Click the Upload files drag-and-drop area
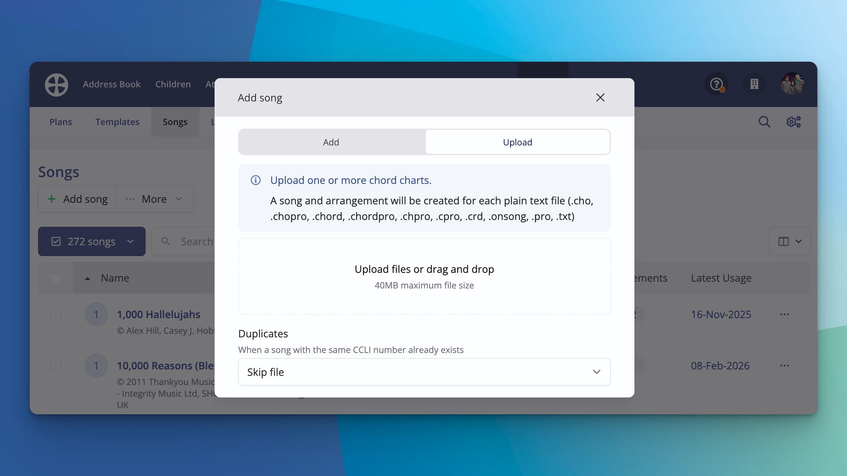This screenshot has width=847, height=476. pos(424,276)
